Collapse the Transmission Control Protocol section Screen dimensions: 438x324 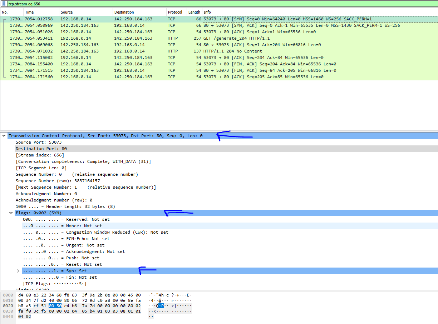(4, 135)
